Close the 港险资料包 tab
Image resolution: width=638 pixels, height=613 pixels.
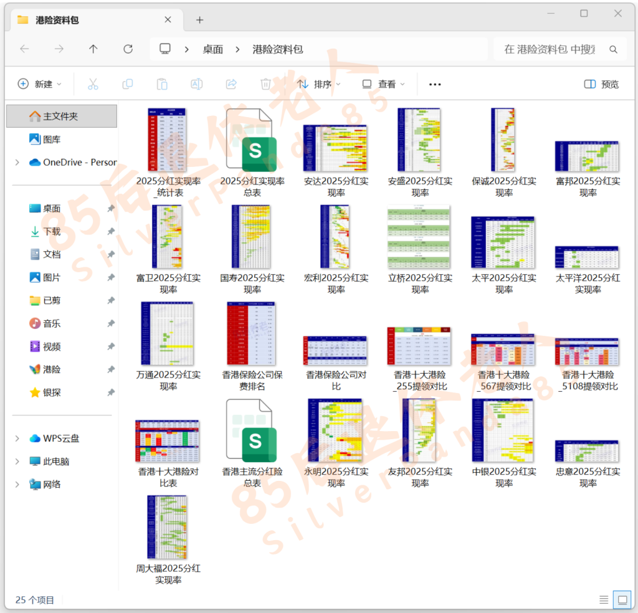pos(168,19)
